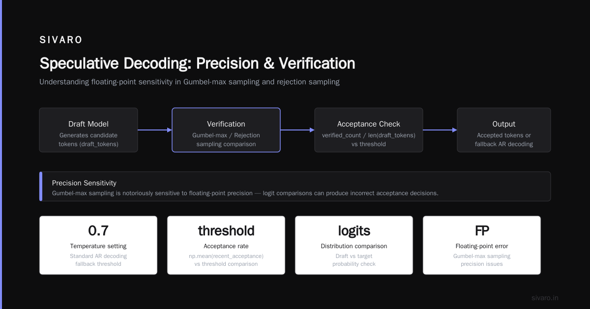Open the Acceptance Check step box

point(369,130)
